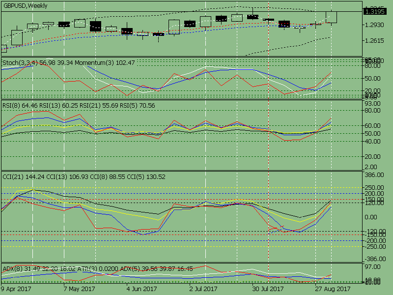Click the 30 Jul 2017 date label
Screen dimensions: 393x295
coord(268,289)
